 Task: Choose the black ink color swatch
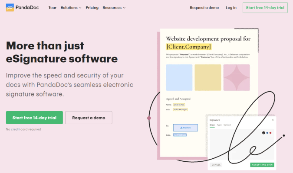pos(263,133)
